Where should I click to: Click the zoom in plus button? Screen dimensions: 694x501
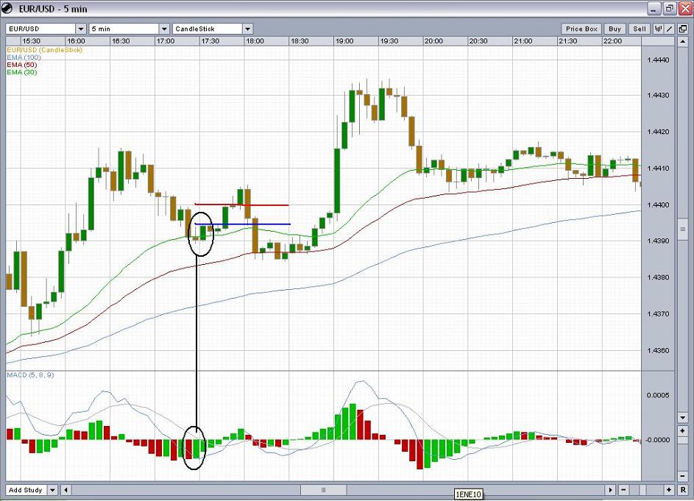668,490
